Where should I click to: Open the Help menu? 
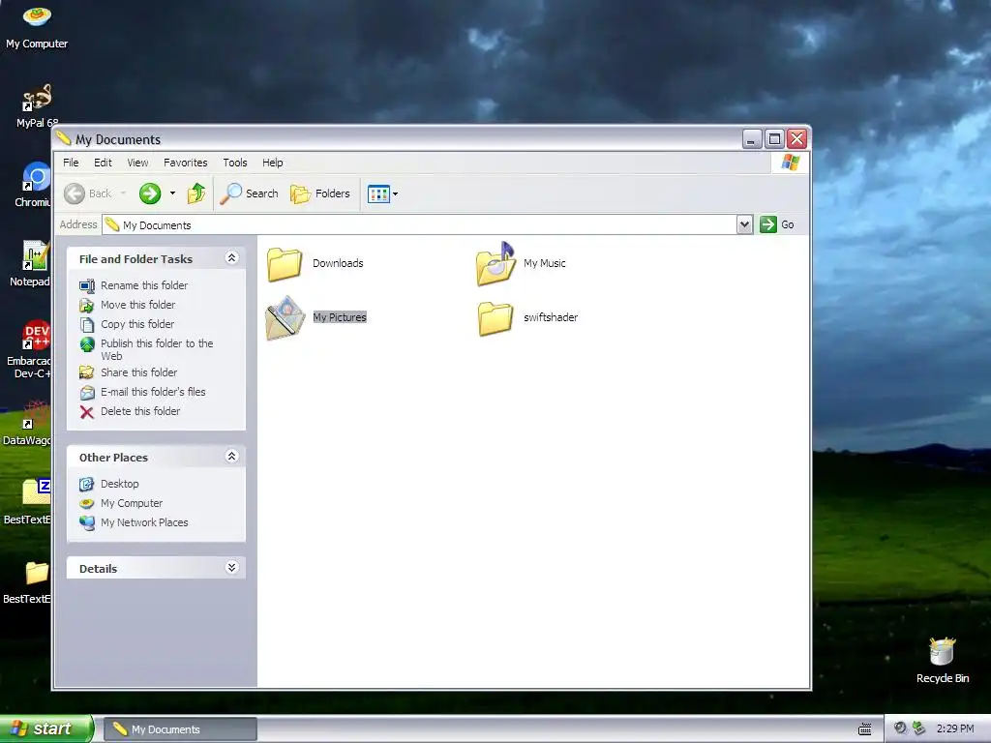point(272,163)
